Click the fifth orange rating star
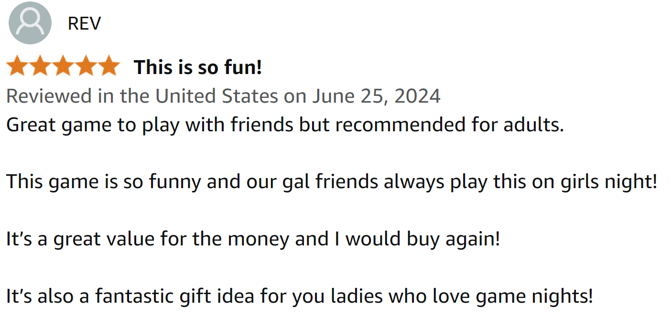Image resolution: width=671 pixels, height=318 pixels. (109, 66)
